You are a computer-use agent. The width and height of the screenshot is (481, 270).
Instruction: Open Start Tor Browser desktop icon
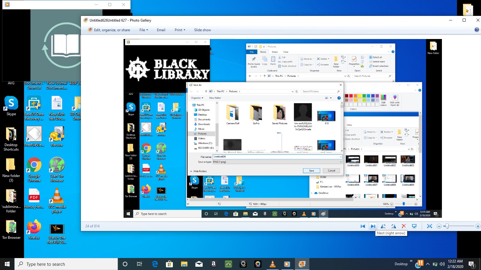[x=57, y=169]
